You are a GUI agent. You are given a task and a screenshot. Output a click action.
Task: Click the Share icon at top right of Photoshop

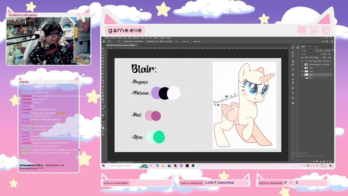[332, 41]
